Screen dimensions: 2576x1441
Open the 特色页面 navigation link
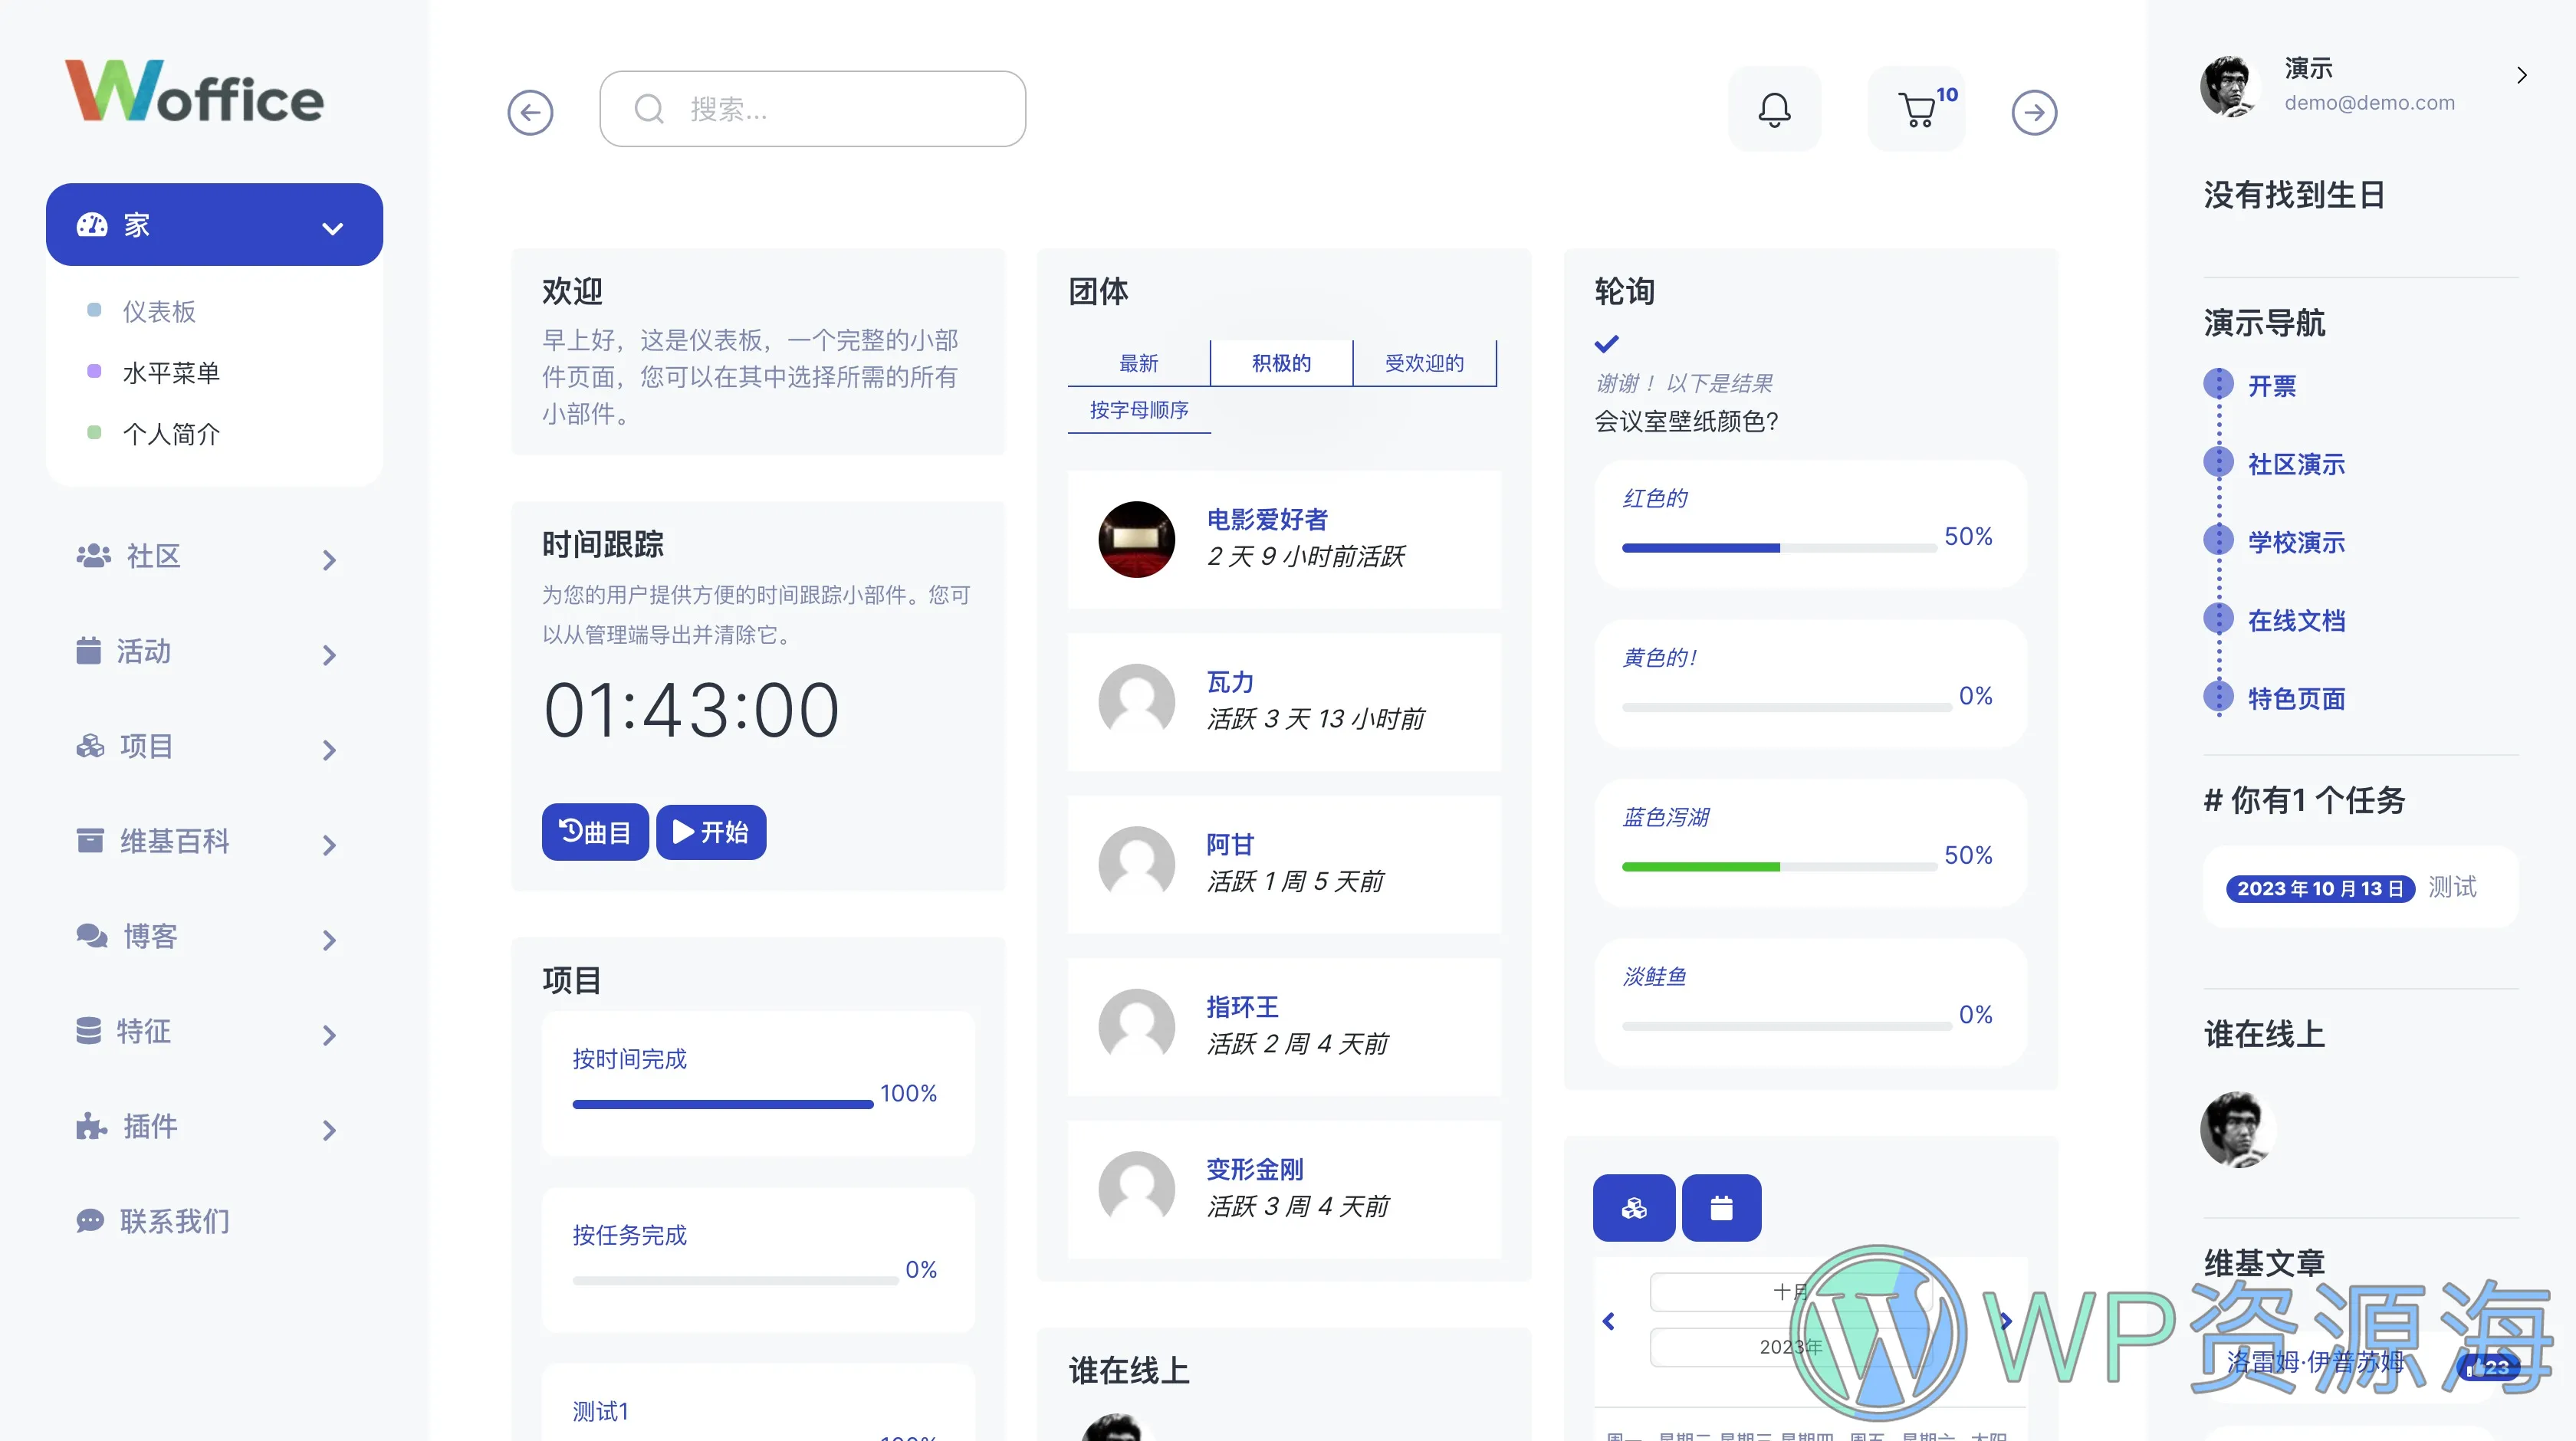2296,698
